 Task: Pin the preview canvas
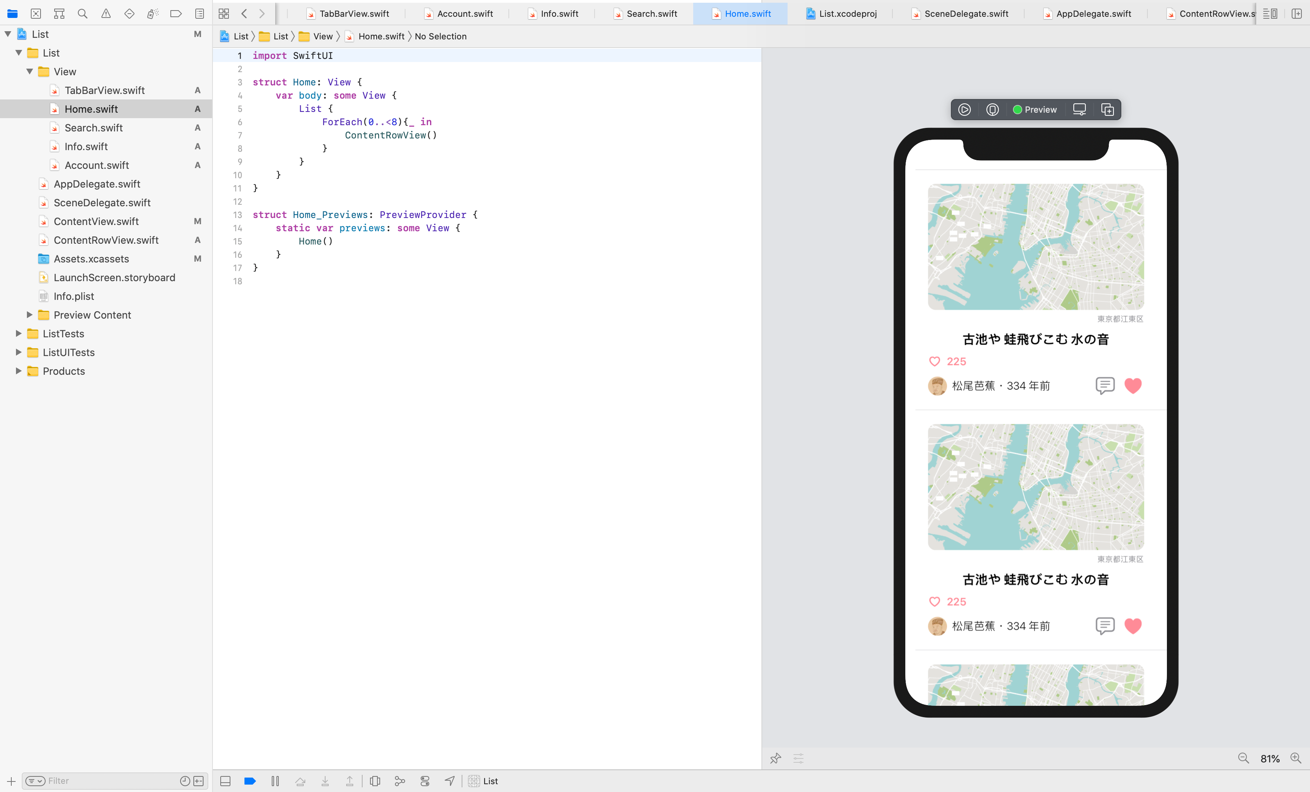click(x=775, y=758)
